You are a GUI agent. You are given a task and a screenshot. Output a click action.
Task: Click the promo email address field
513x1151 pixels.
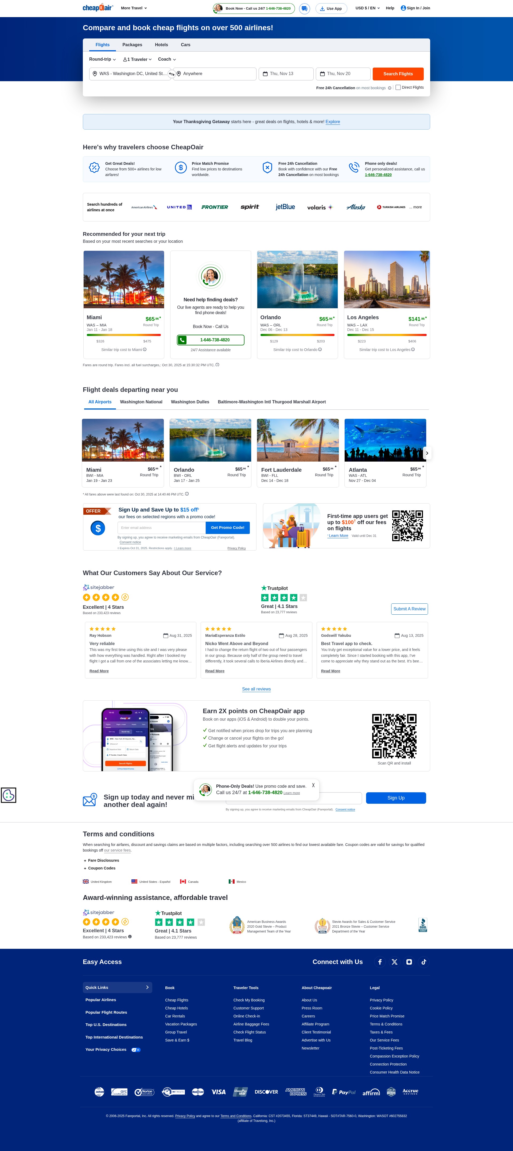(162, 528)
